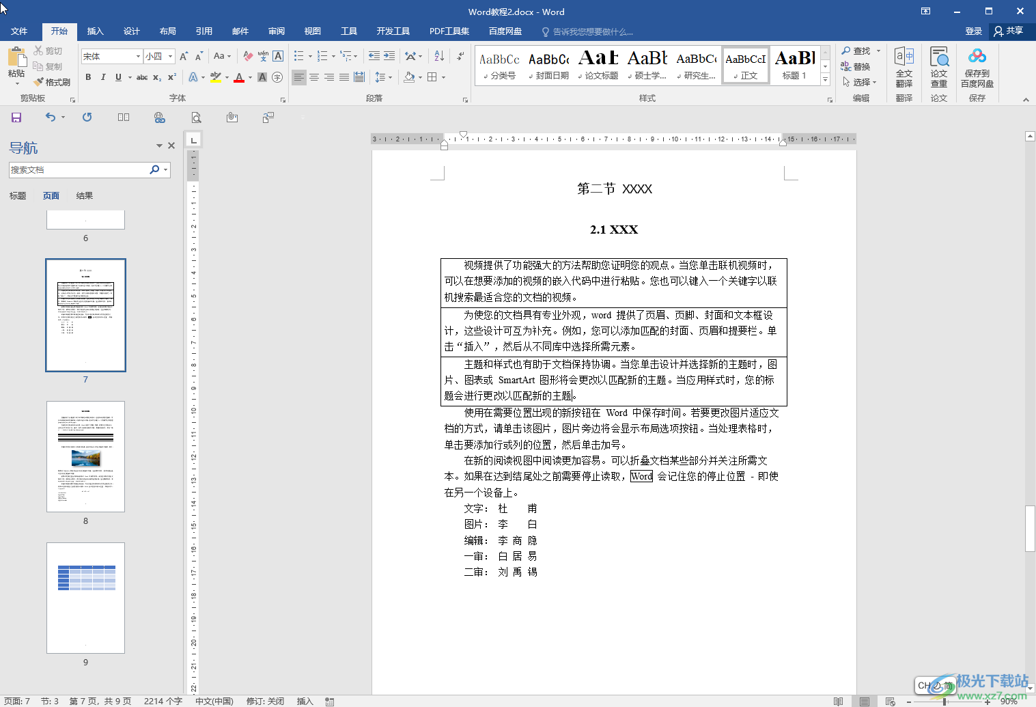
Task: Open the phonetic guide (wén) tool
Action: 263,56
